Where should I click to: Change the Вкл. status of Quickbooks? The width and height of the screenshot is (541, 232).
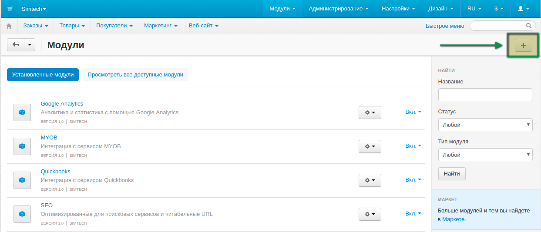pyautogui.click(x=413, y=180)
